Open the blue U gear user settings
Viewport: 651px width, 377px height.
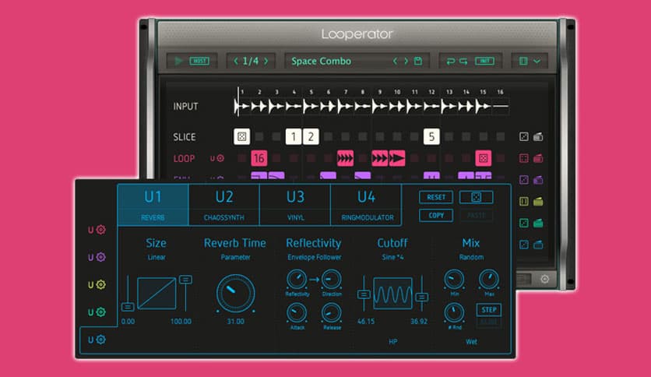pos(97,339)
